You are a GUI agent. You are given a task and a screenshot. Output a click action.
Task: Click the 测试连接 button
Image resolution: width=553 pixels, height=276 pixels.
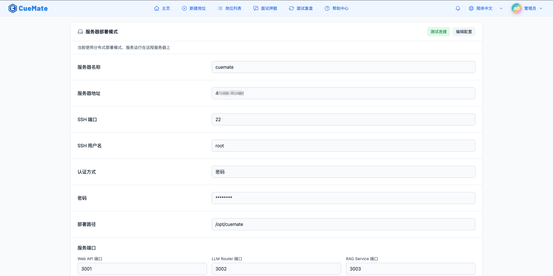click(438, 32)
